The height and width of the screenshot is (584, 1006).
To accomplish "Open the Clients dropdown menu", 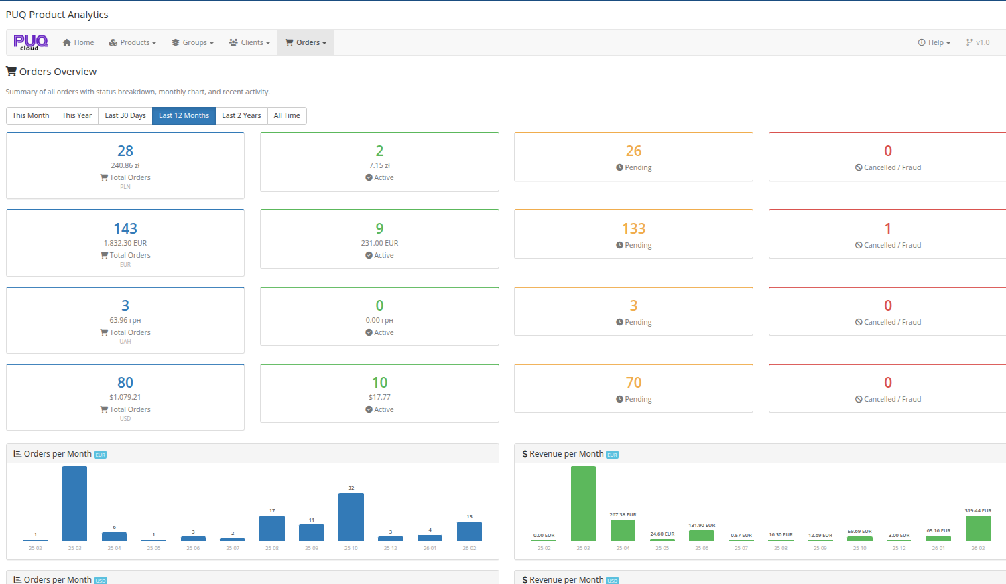I will tap(249, 42).
